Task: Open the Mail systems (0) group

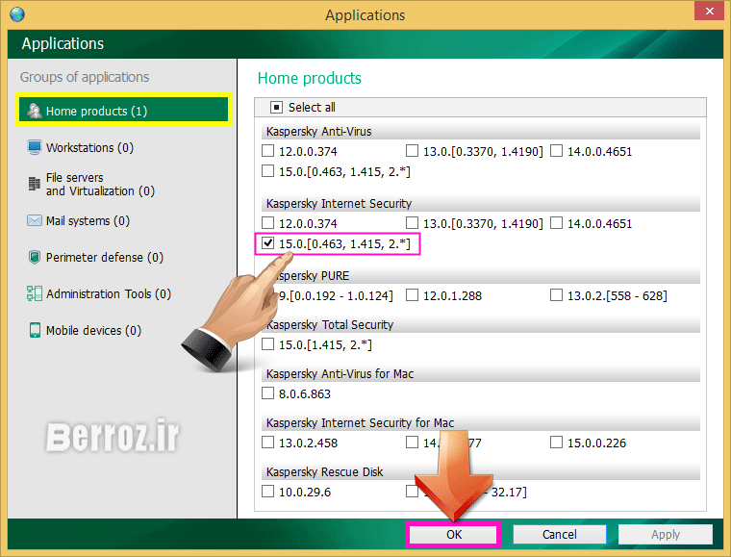Action: [x=88, y=220]
